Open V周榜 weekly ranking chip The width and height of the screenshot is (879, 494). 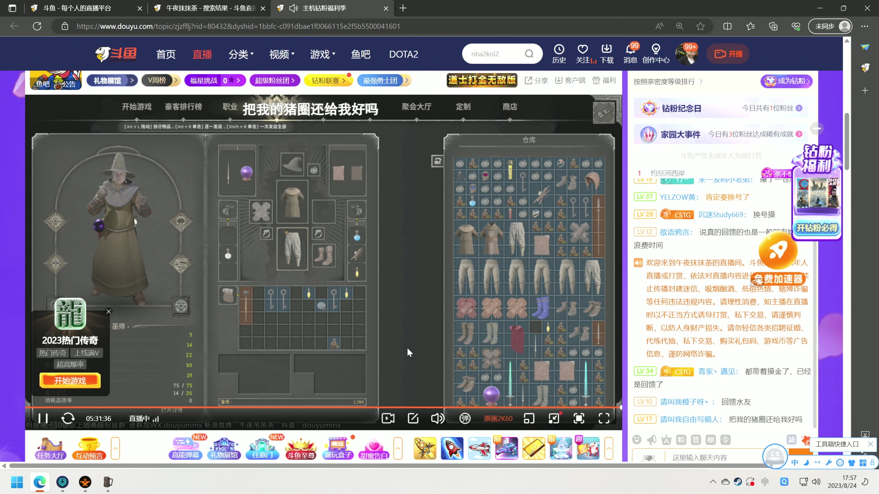tap(161, 81)
